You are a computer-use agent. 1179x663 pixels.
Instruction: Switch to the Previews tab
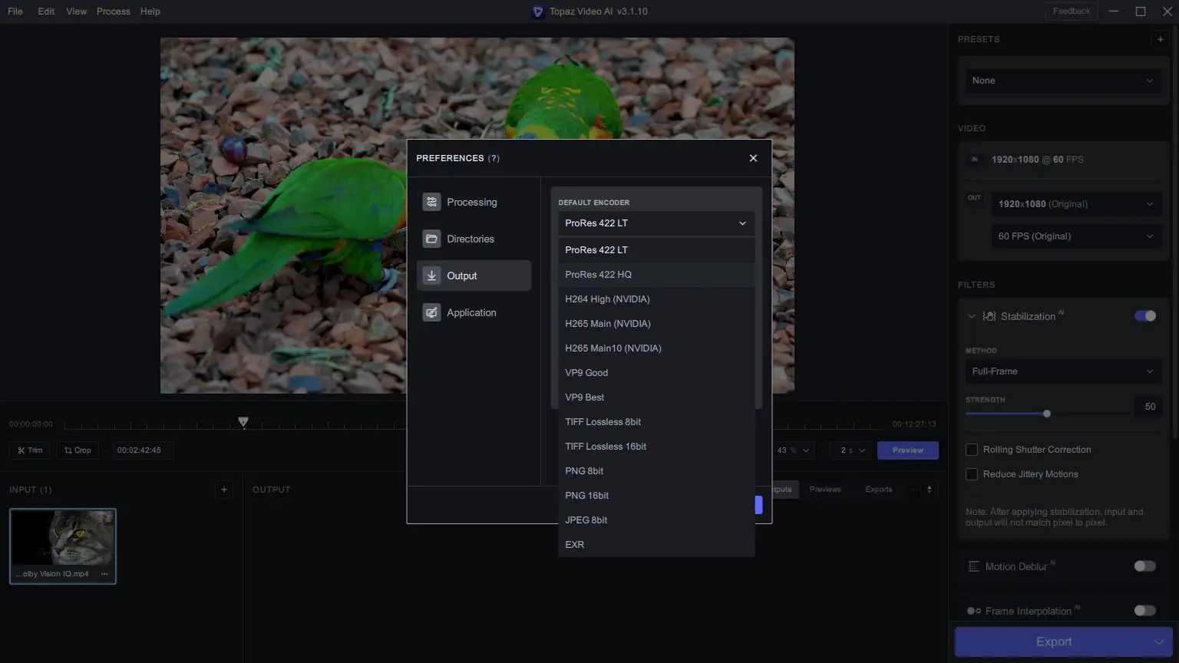(825, 490)
